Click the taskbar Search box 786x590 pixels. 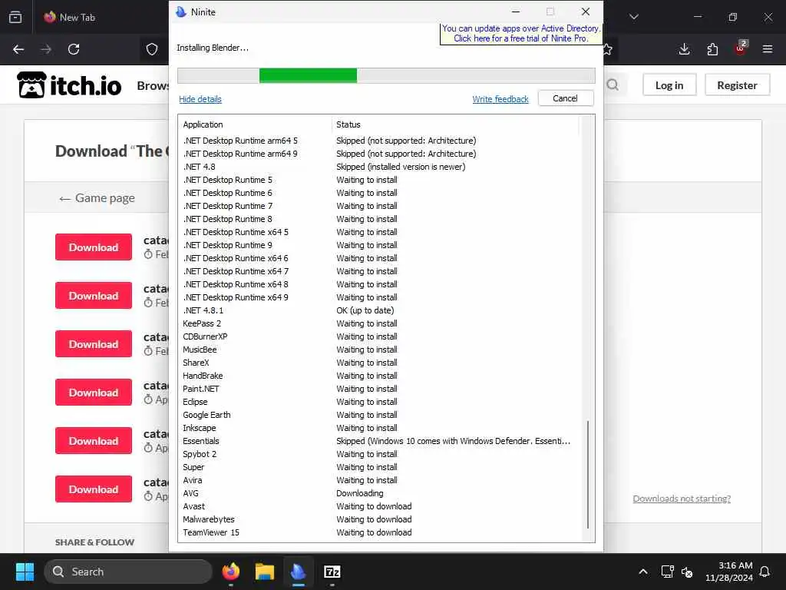(x=128, y=572)
